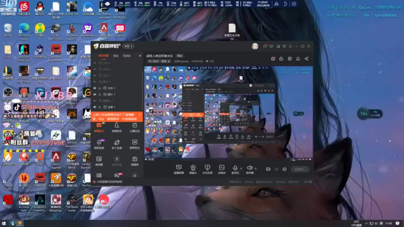This screenshot has width=404, height=227.
Task: Open the Windows Start button
Action: pyautogui.click(x=4, y=223)
